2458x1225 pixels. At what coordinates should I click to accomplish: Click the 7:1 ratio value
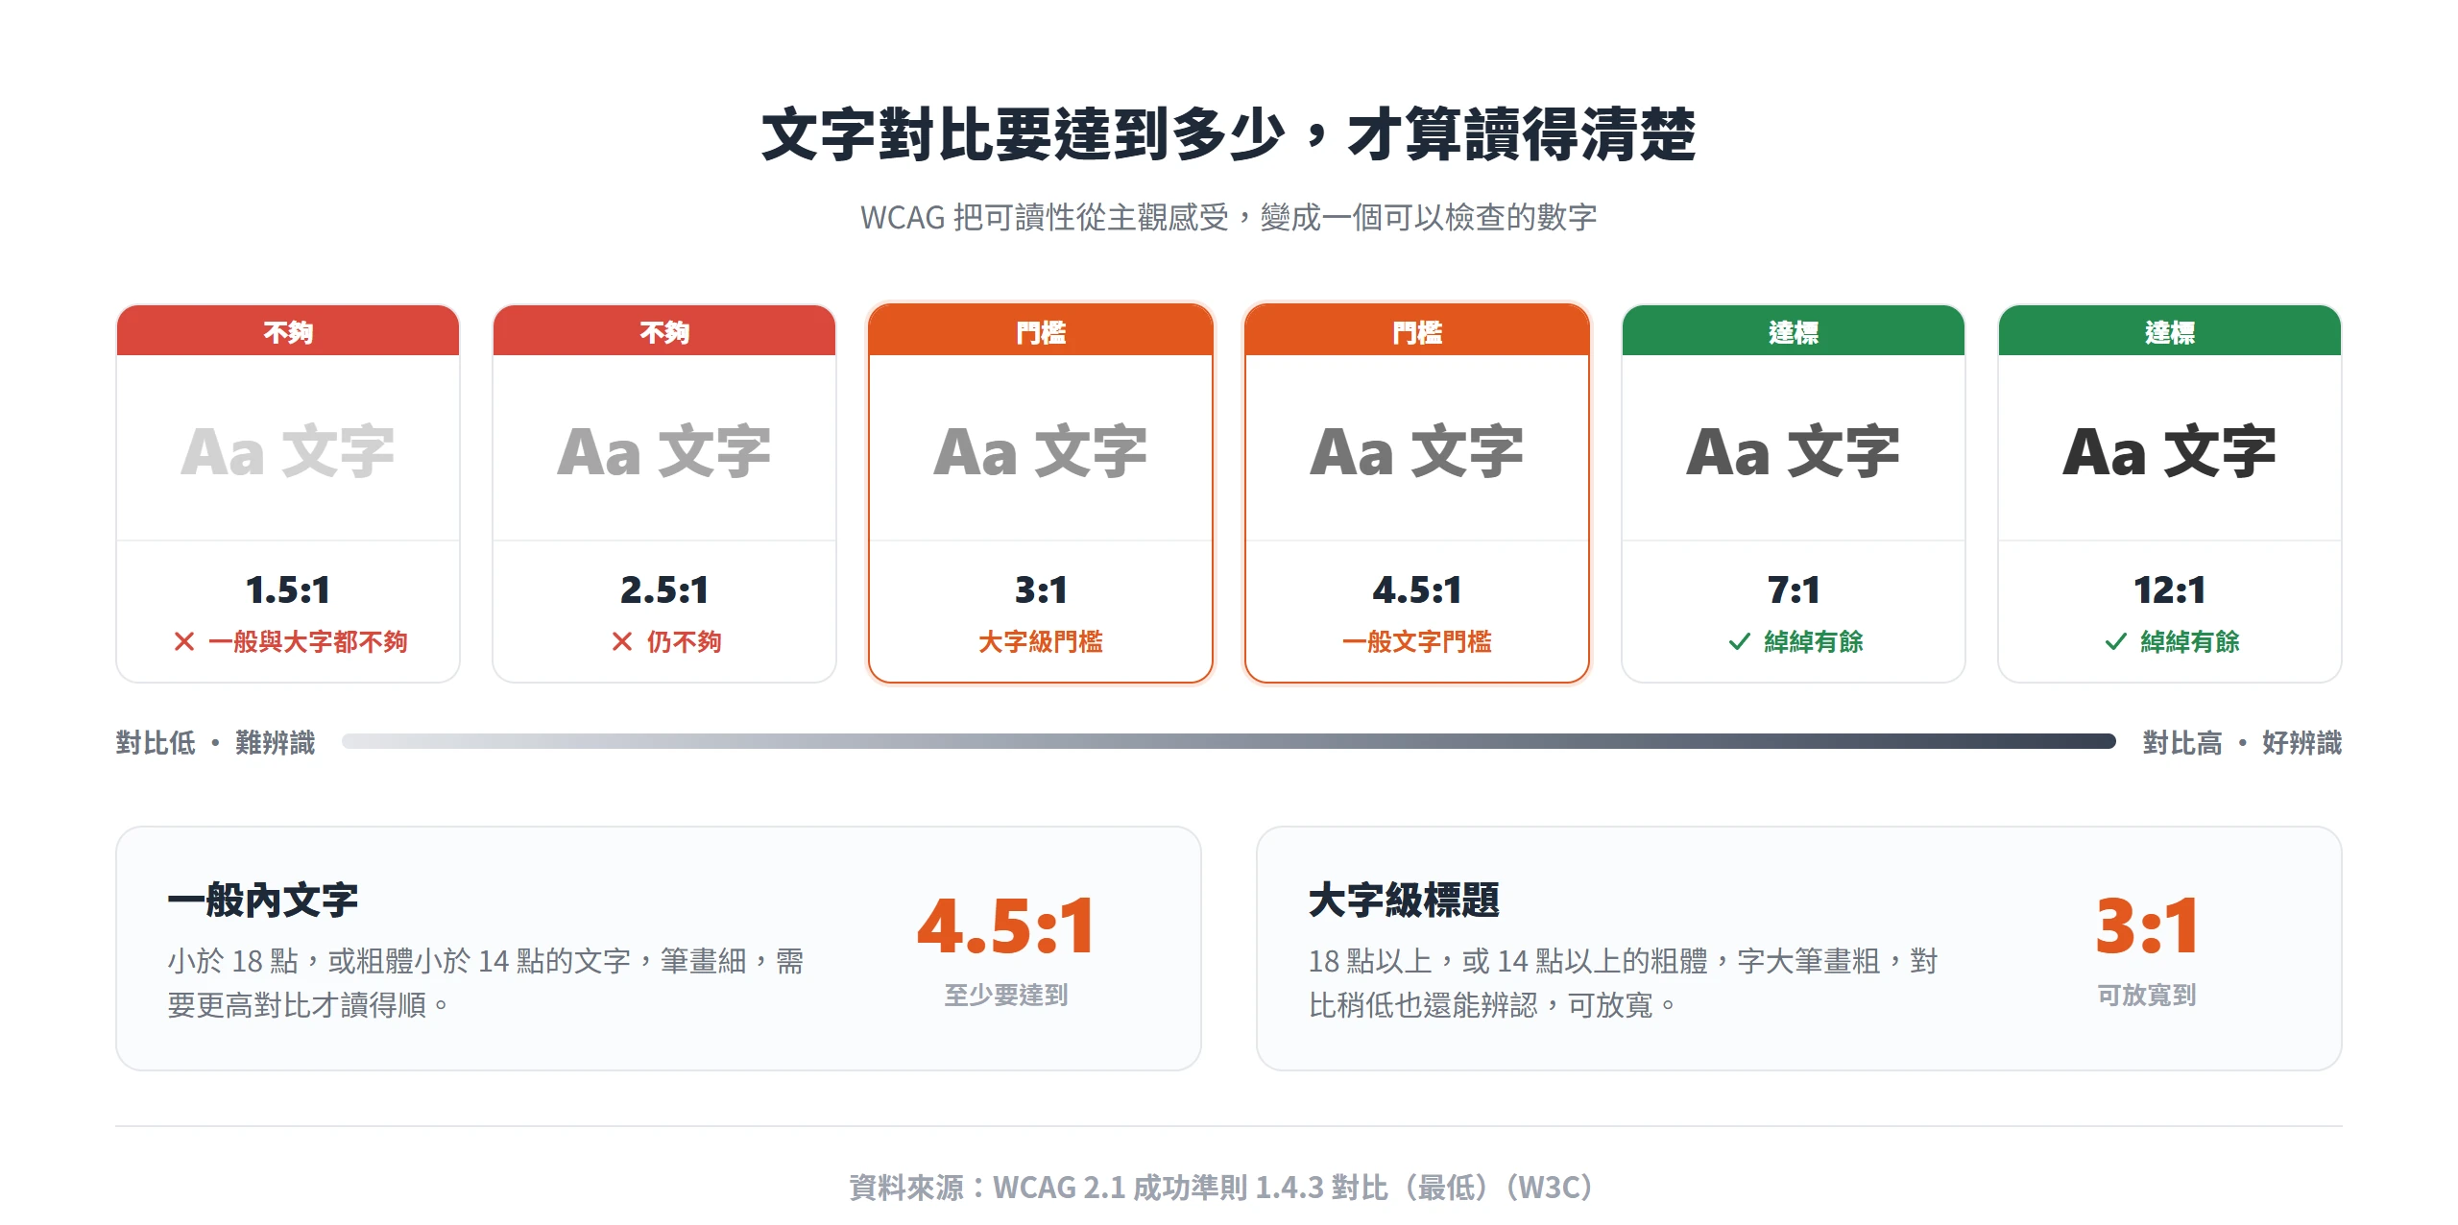1794,589
